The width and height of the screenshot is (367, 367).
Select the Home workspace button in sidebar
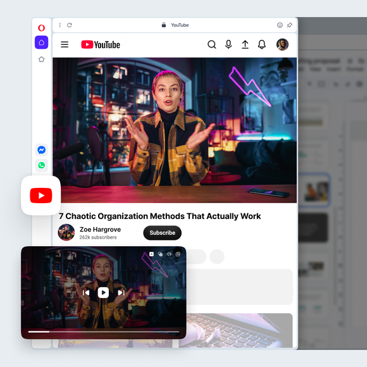(x=41, y=42)
